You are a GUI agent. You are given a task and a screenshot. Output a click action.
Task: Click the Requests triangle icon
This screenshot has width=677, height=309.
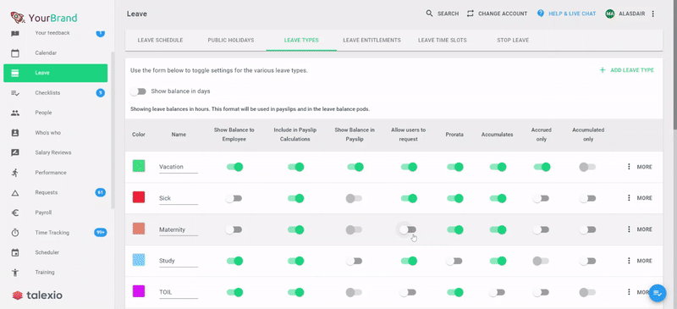[15, 193]
